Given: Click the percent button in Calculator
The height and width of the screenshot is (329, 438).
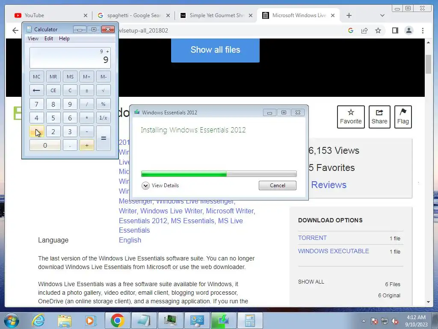Looking at the screenshot, I should [x=104, y=104].
